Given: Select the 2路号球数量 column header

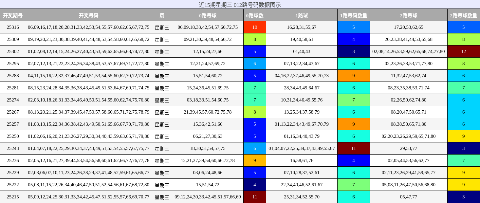Looking at the screenshot, I should pyautogui.click(x=463, y=15).
